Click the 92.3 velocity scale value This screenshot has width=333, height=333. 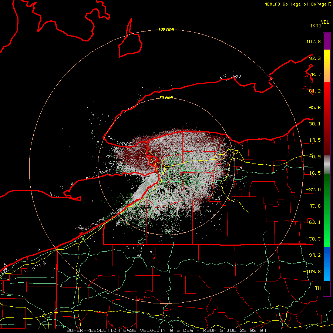[x=315, y=58]
